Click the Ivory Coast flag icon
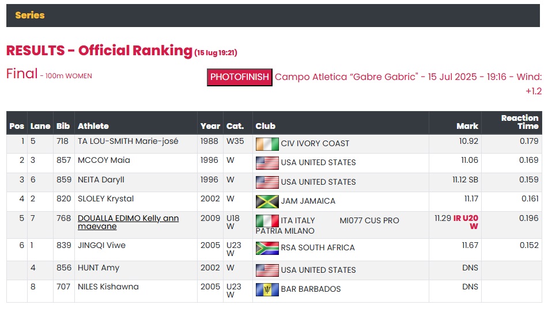Screen dimensions: 548x309 (267, 144)
